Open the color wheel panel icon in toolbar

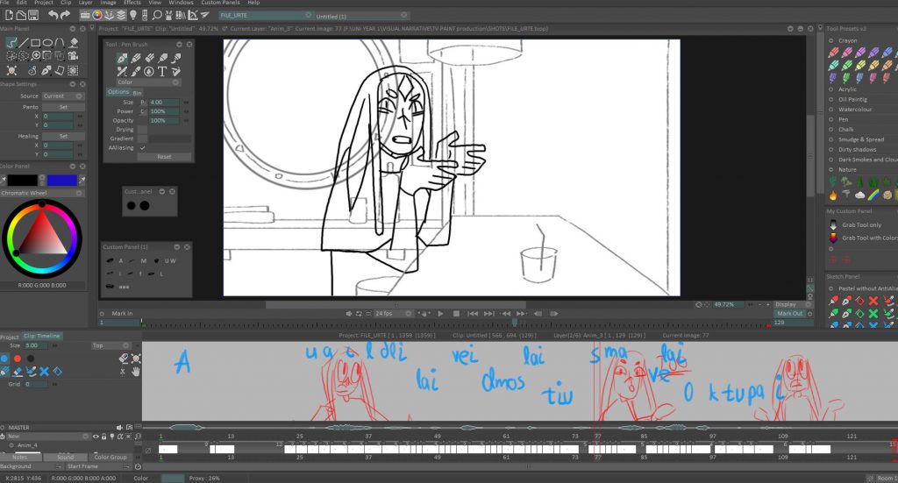click(97, 16)
